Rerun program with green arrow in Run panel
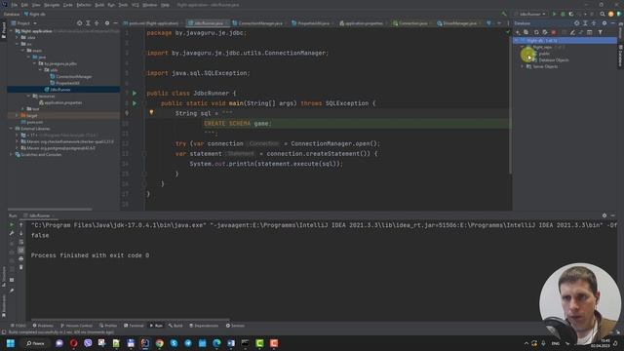Image resolution: width=624 pixels, height=351 pixels. 12,225
